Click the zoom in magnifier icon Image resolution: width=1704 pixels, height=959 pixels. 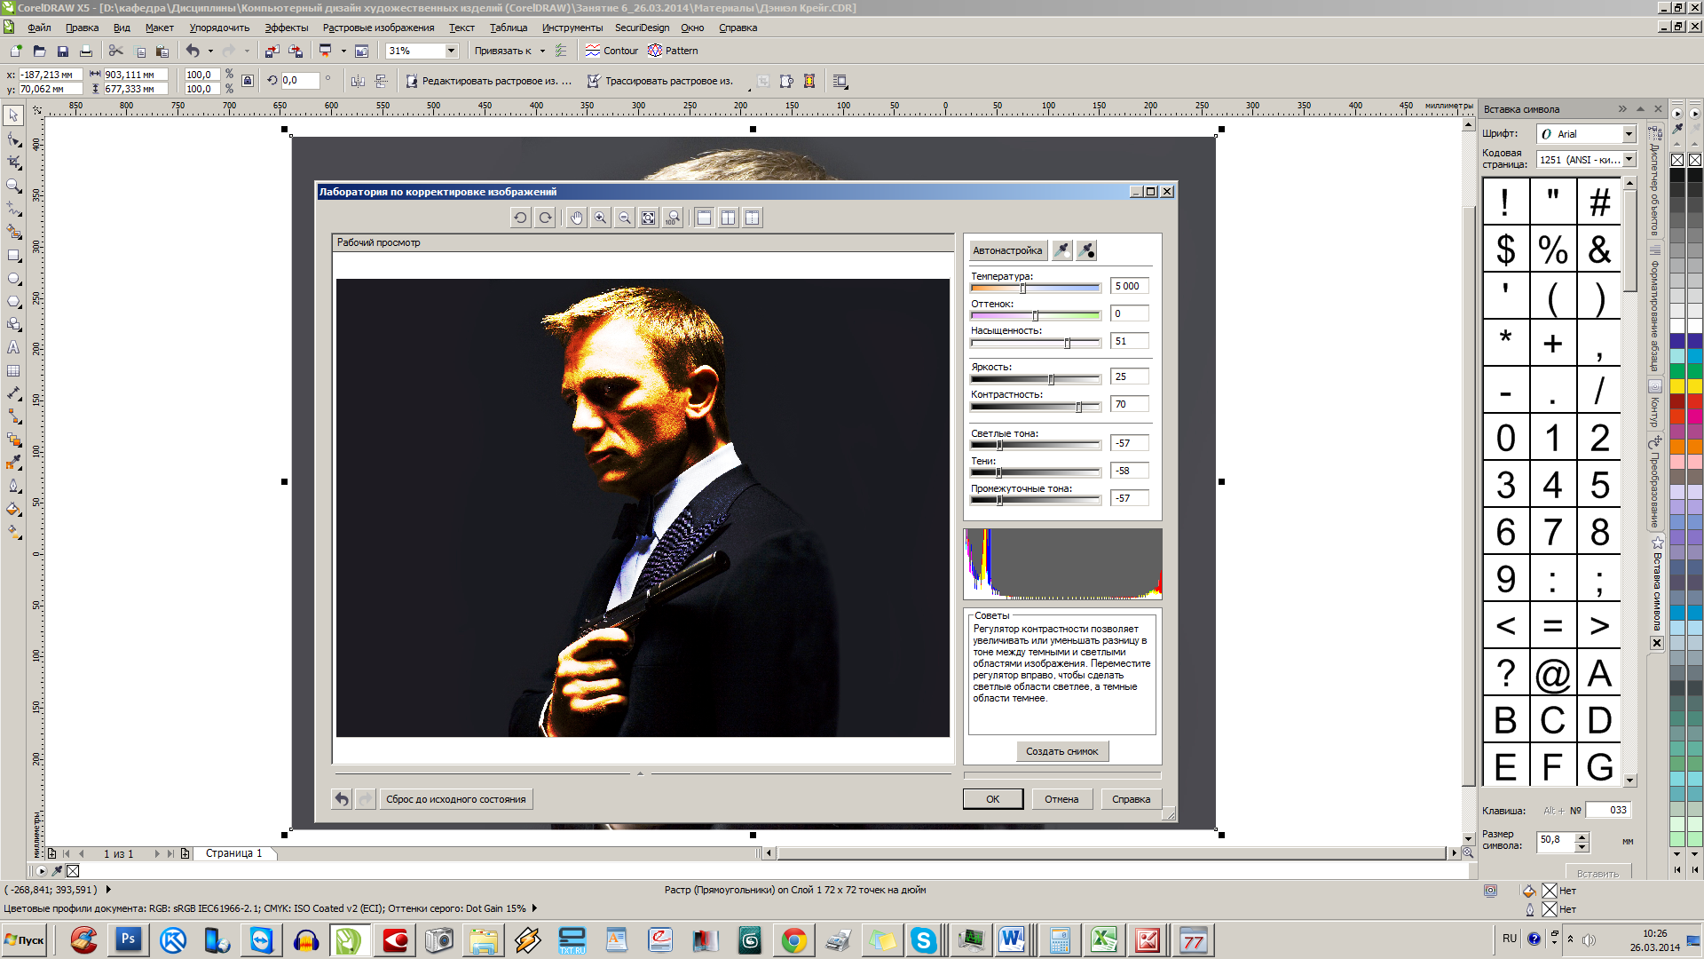[x=601, y=218]
